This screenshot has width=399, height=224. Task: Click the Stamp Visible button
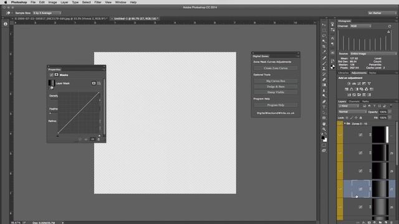(276, 92)
